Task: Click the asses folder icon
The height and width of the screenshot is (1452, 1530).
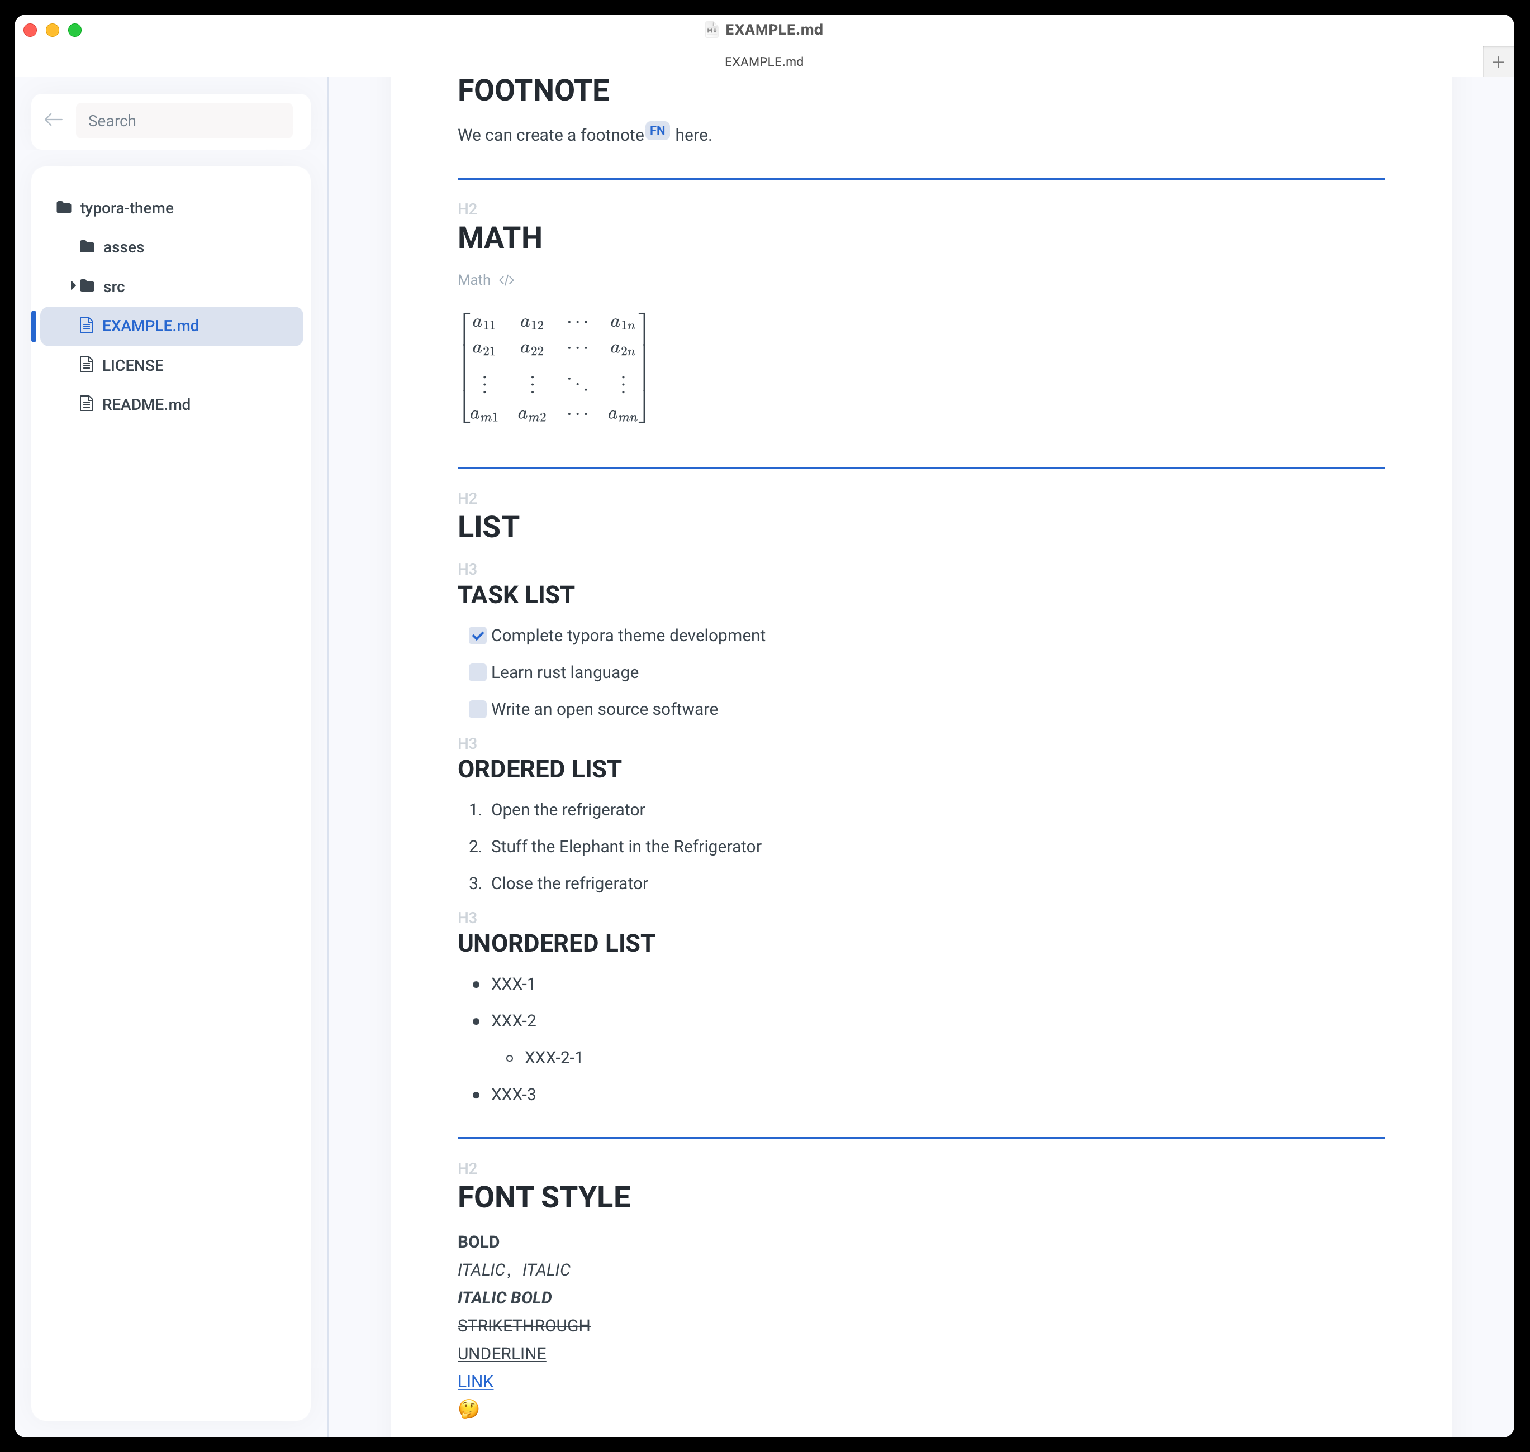Action: pyautogui.click(x=88, y=247)
